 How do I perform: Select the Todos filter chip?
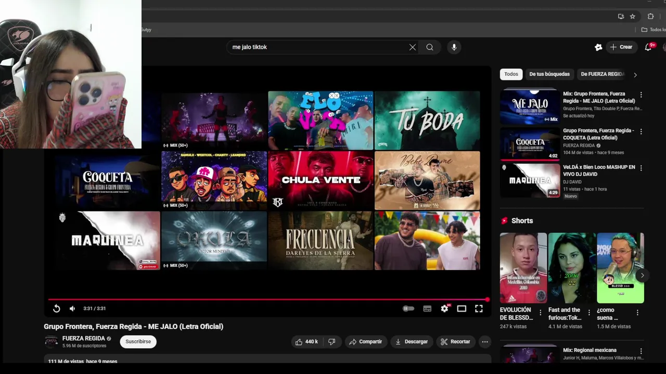click(511, 74)
